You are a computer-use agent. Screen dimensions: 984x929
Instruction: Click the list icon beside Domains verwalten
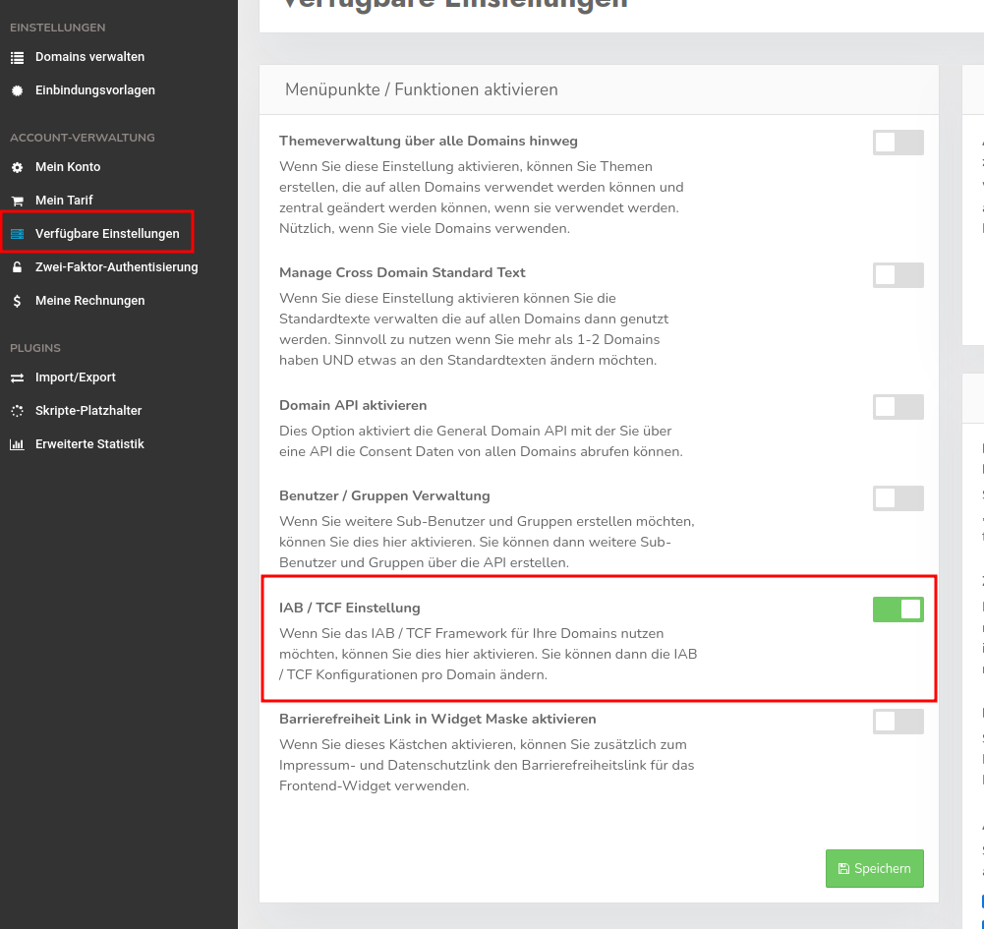pyautogui.click(x=17, y=57)
